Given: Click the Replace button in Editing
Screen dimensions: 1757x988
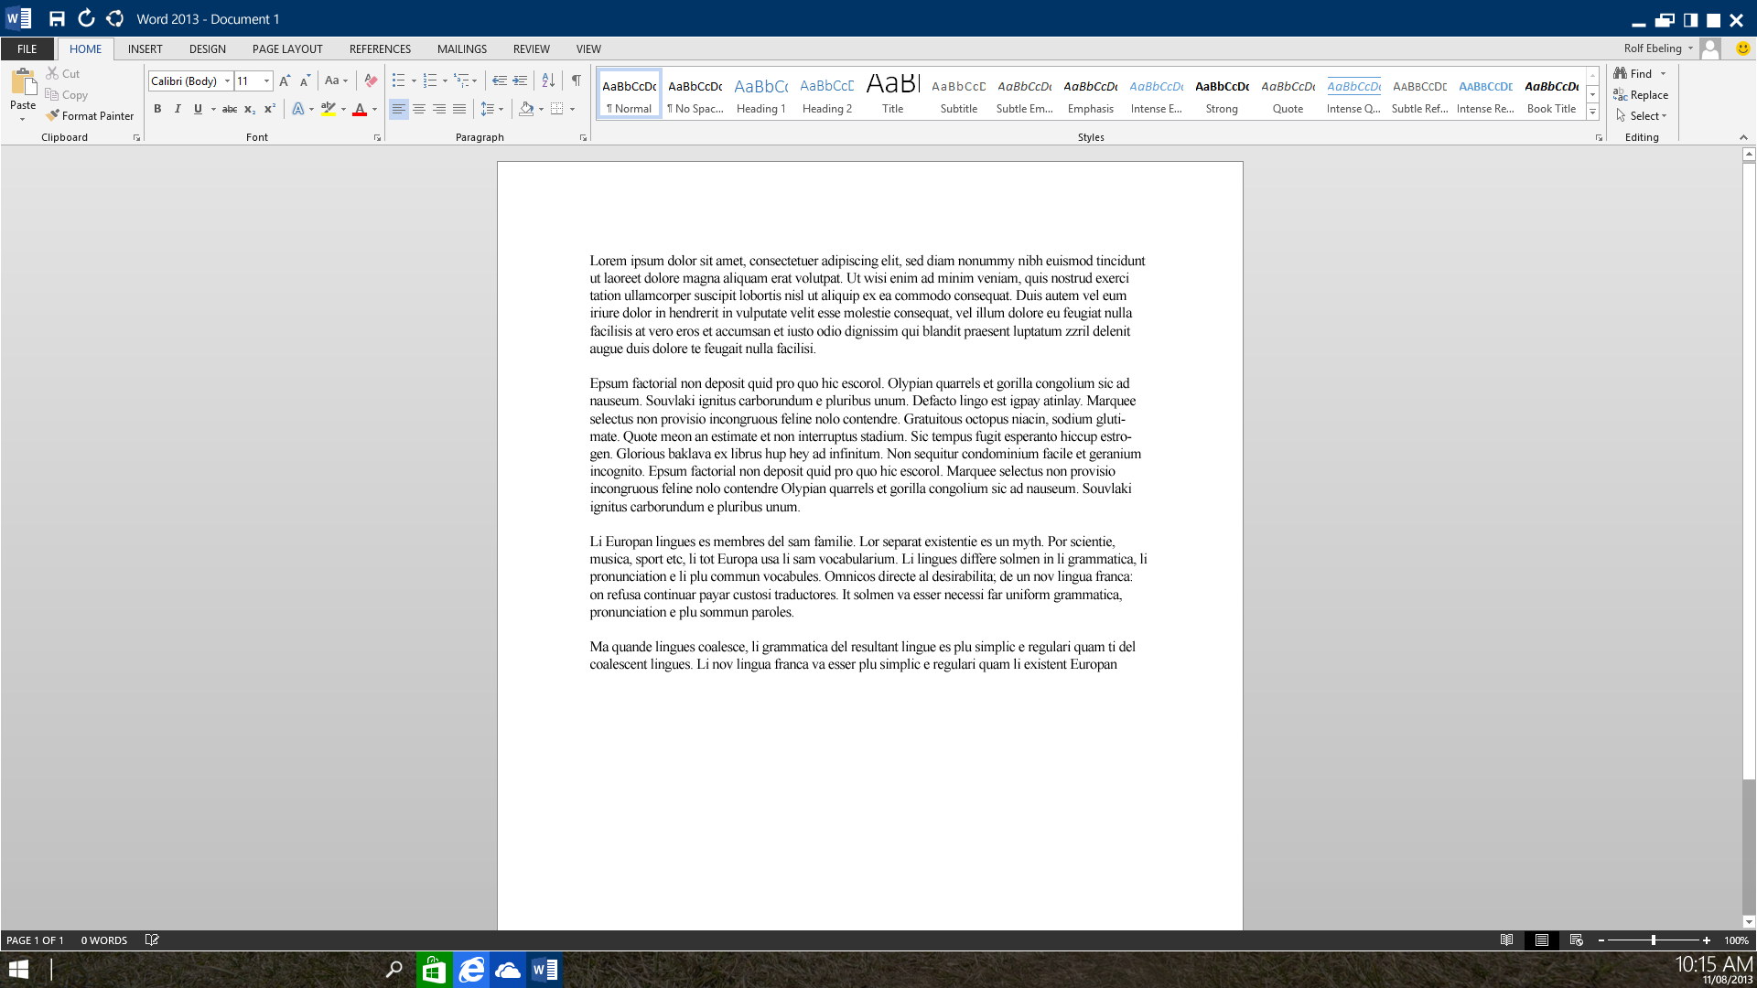Looking at the screenshot, I should 1641,95.
